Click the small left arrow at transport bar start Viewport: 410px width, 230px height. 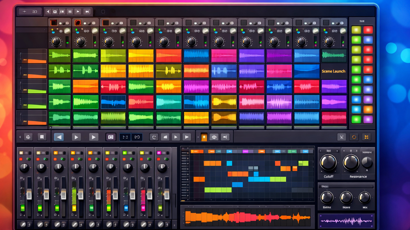(x=20, y=137)
